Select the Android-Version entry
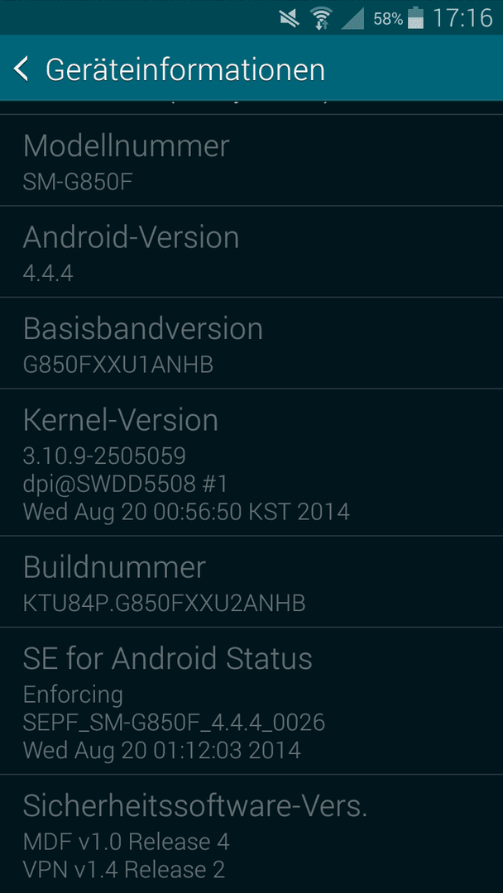The height and width of the screenshot is (893, 503). click(251, 251)
